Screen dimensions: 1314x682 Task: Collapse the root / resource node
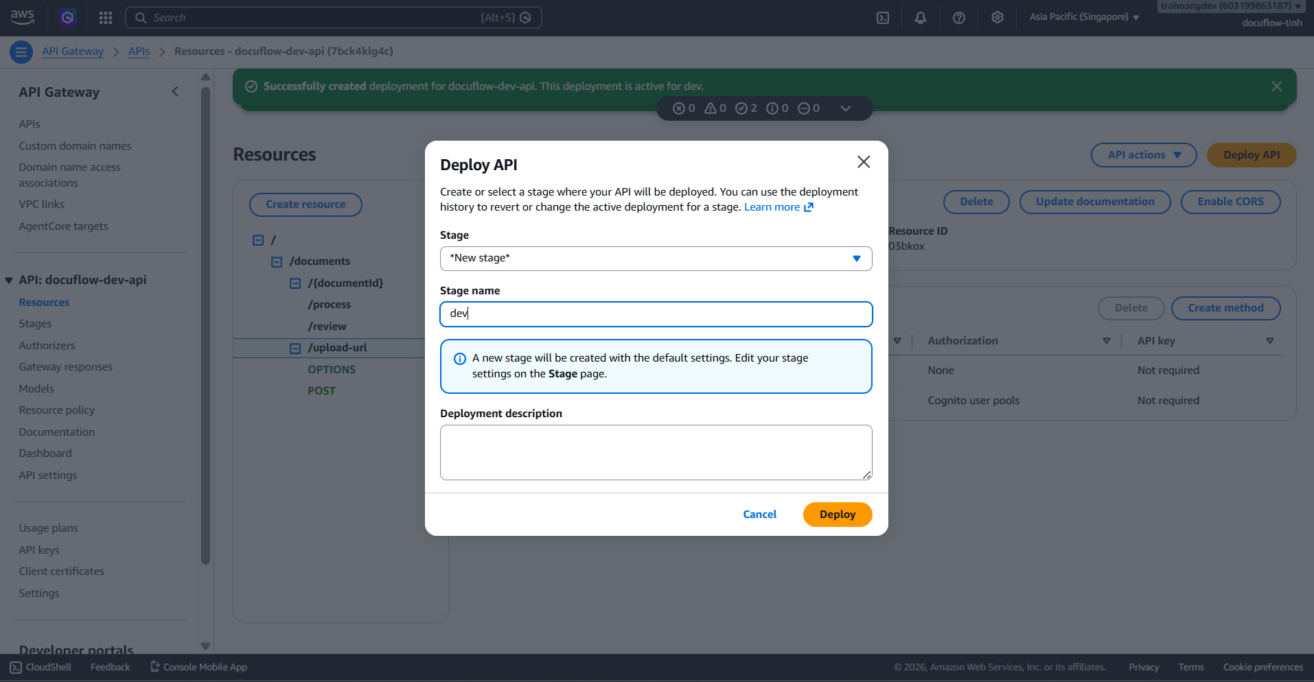pos(258,240)
